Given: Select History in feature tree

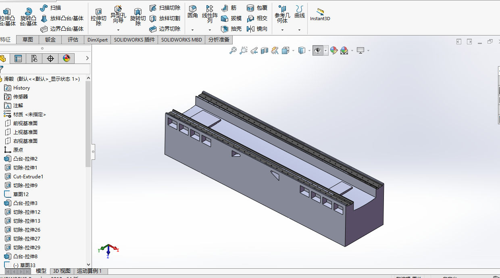Looking at the screenshot, I should coord(17,88).
